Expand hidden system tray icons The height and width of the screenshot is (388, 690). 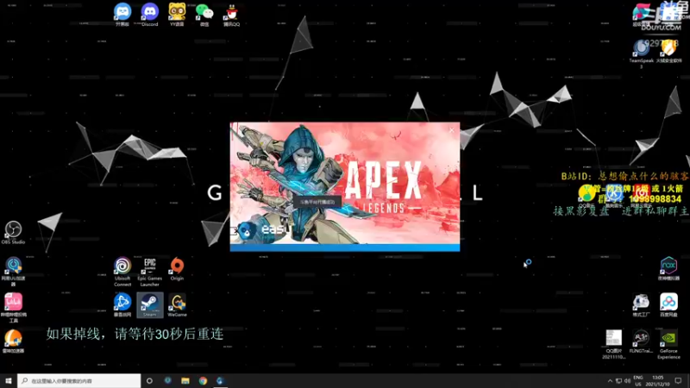610,381
